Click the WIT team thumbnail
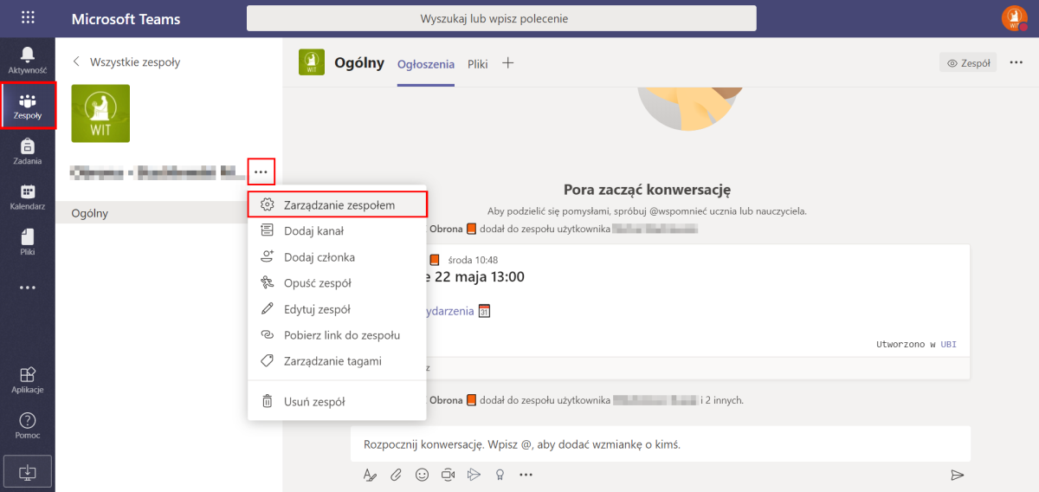Image resolution: width=1039 pixels, height=492 pixels. click(x=100, y=113)
